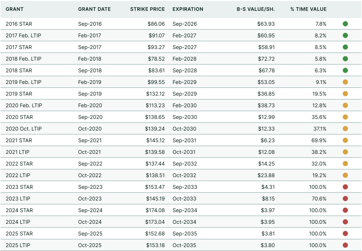This screenshot has width=362, height=251.
Task: Click the Sep-2028 expiration cell
Action: click(185, 70)
